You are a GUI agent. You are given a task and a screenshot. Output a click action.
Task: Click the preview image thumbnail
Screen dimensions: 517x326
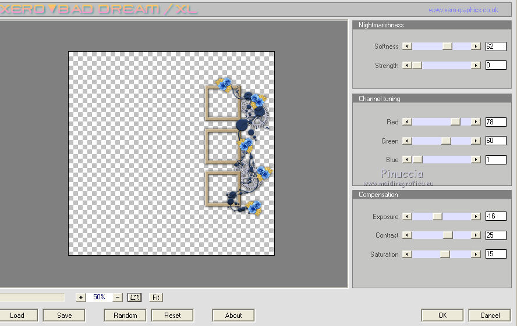point(171,153)
